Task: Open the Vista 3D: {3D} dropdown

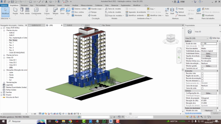Action: (x=196, y=38)
